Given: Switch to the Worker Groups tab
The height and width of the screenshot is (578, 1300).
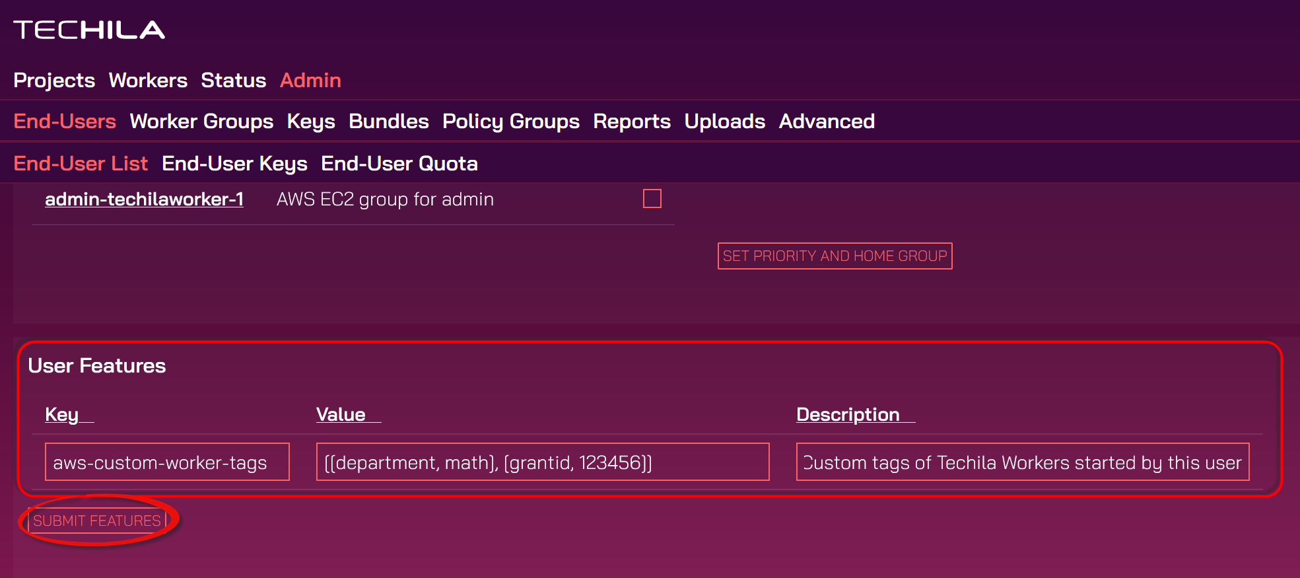Looking at the screenshot, I should click(201, 122).
